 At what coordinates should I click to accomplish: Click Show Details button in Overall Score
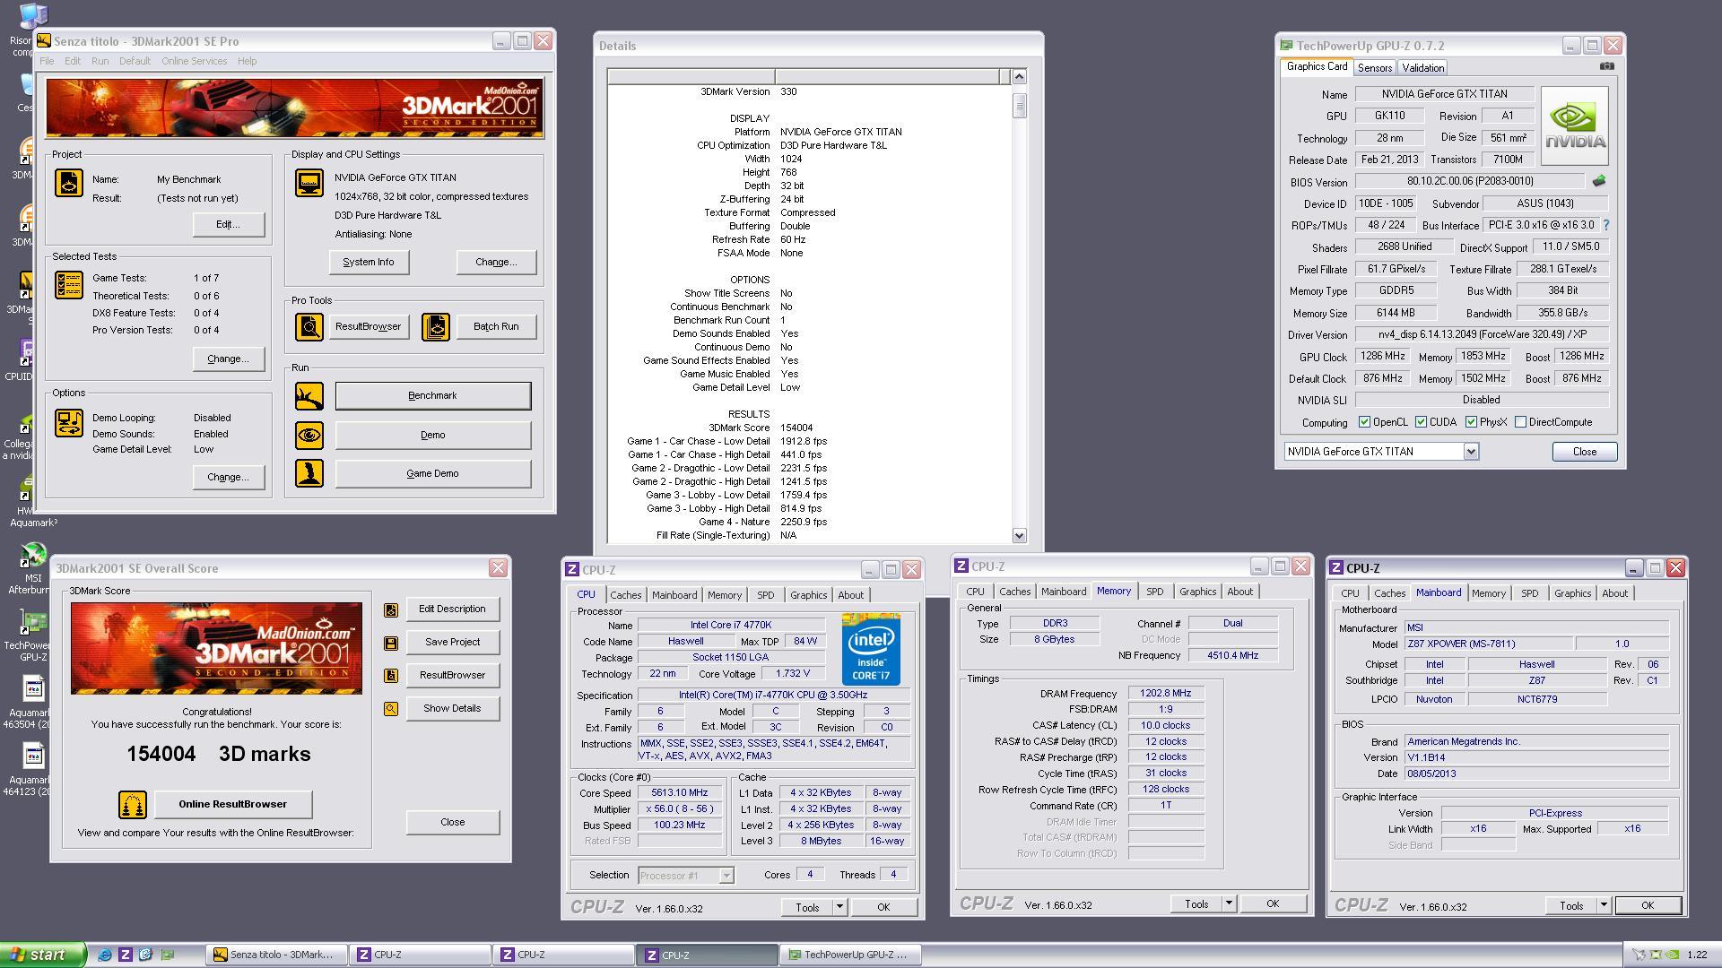452,708
